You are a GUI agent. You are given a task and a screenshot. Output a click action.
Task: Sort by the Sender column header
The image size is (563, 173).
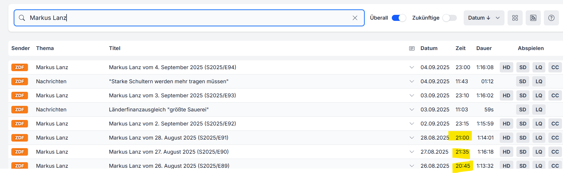[20, 48]
